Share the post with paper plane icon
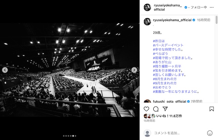The height and width of the screenshot is (140, 218). tap(165, 109)
